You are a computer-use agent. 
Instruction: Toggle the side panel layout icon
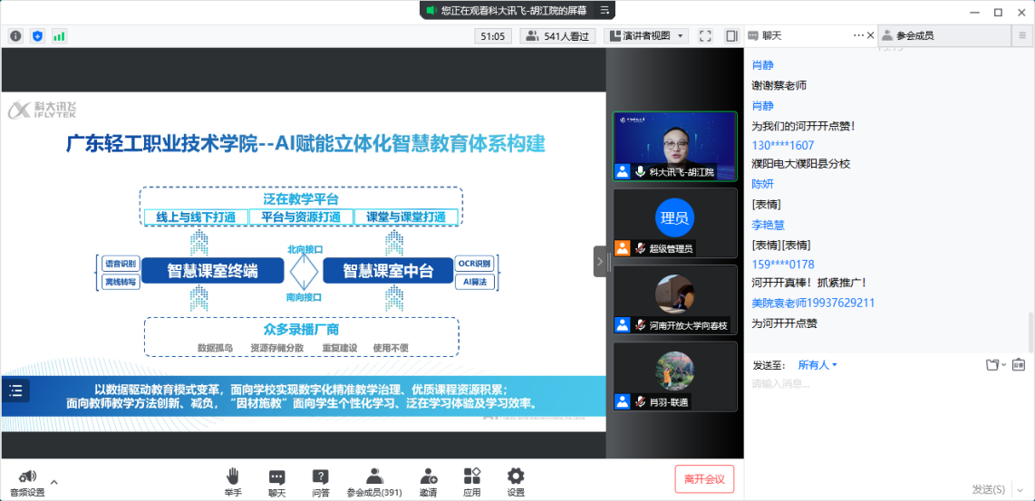click(731, 36)
